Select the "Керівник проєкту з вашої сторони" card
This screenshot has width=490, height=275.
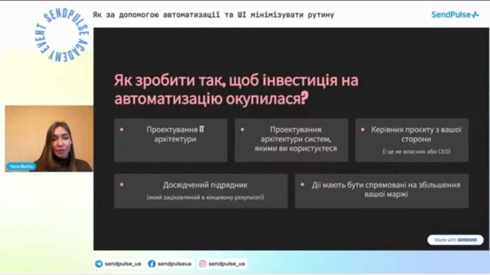click(x=412, y=140)
